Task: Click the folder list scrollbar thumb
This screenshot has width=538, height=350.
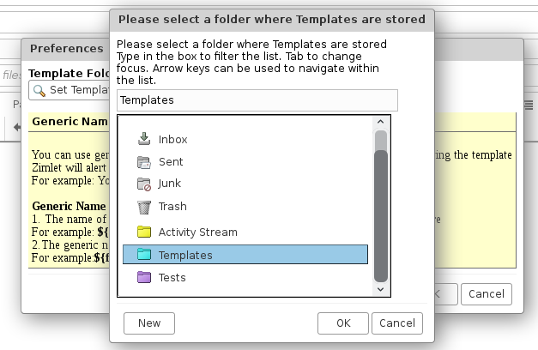Action: click(381, 214)
